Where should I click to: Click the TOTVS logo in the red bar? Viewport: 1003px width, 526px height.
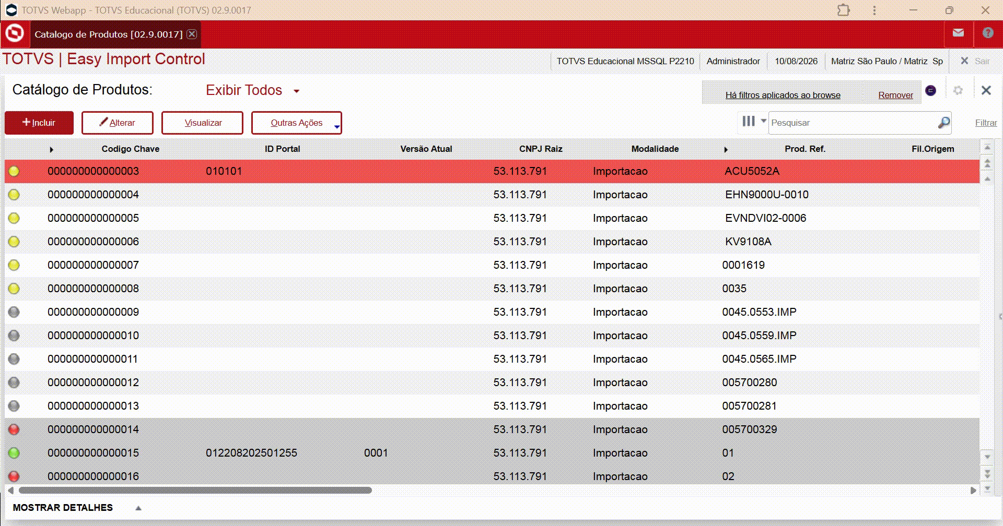click(15, 34)
